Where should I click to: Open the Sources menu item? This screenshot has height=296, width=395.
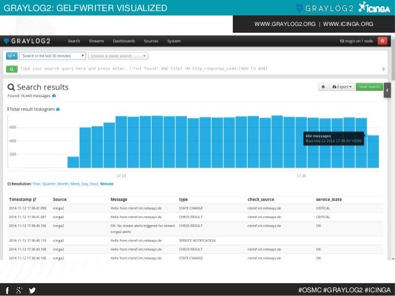[x=151, y=41]
